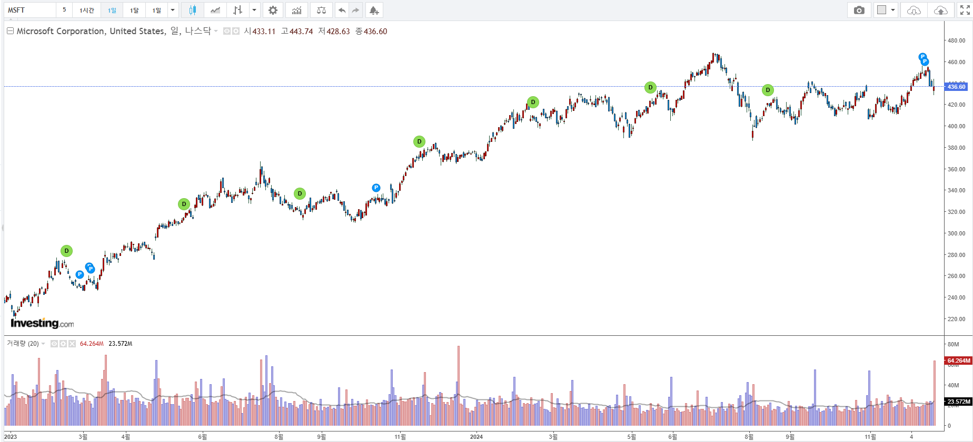Image resolution: width=973 pixels, height=442 pixels.
Task: Click the dividend marker near 6월 2023
Action: 184,204
